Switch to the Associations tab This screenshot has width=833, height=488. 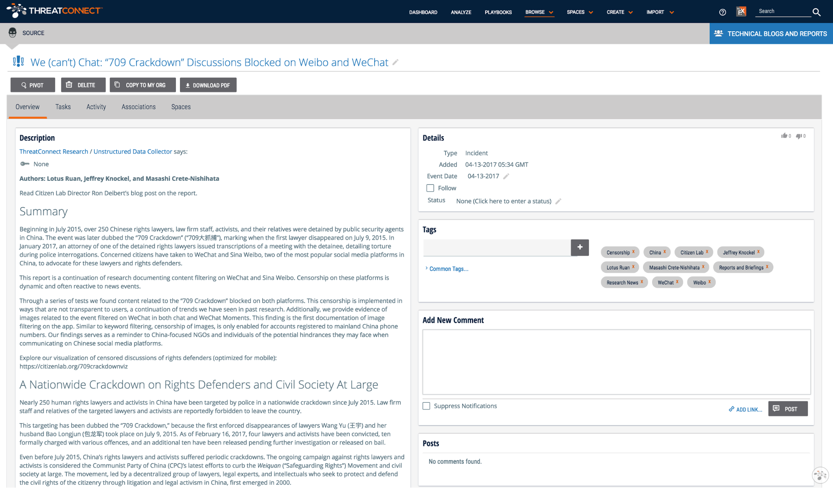click(138, 107)
